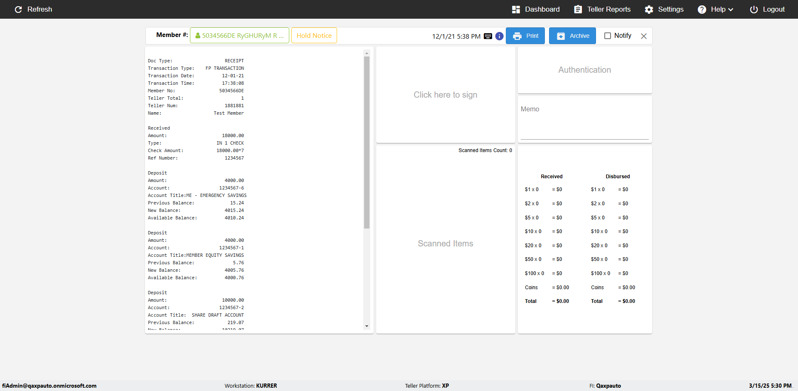Select member 5034566DE chip
The height and width of the screenshot is (391, 798).
(x=240, y=36)
